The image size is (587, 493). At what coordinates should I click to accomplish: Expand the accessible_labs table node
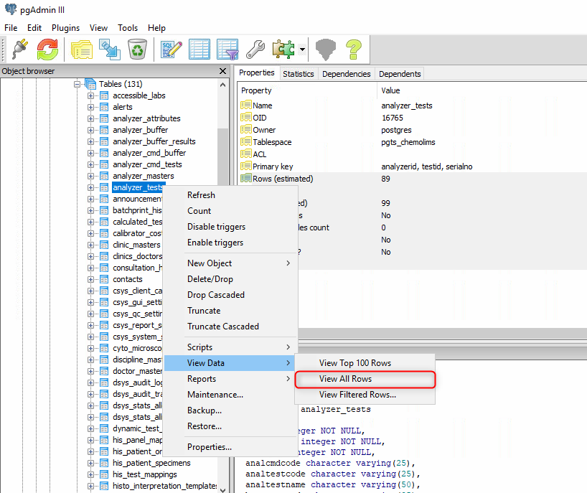pos(91,95)
